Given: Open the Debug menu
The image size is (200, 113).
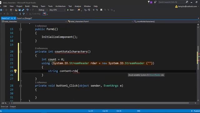Looking at the screenshot, I should click(35, 6).
